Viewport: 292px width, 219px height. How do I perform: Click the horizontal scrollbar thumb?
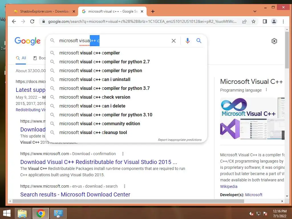(x=128, y=201)
